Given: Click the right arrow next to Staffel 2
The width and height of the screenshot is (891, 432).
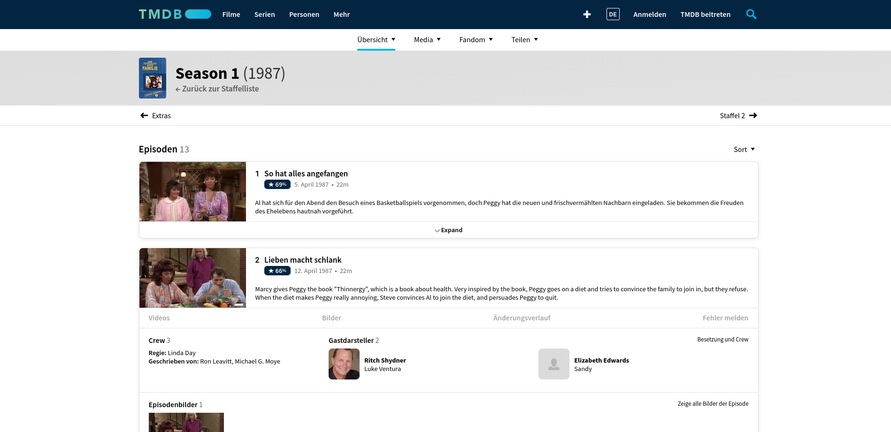Looking at the screenshot, I should pos(753,116).
